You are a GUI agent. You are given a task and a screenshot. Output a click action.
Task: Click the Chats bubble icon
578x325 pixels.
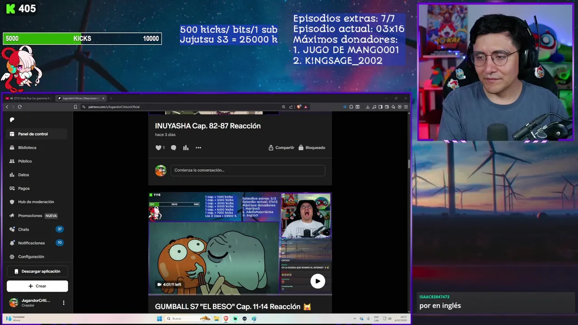pos(12,229)
